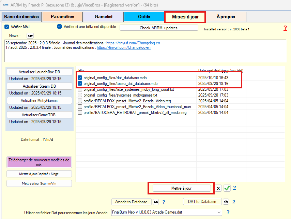This screenshot has height=219, width=291.
Task: Expand the FinalBurn Neo Dat file dropdown
Action: tap(218, 212)
